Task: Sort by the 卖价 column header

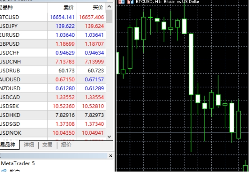Action: (x=62, y=7)
